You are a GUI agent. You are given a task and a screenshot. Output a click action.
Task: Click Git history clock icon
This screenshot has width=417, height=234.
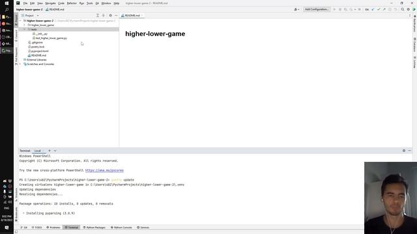390,9
